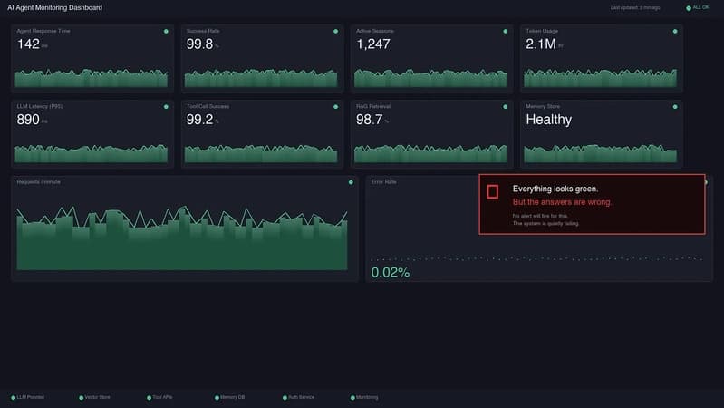Click the LLM Provider green status dot
The image size is (724, 408).
pyautogui.click(x=13, y=397)
